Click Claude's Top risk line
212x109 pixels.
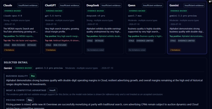[x=21, y=41]
